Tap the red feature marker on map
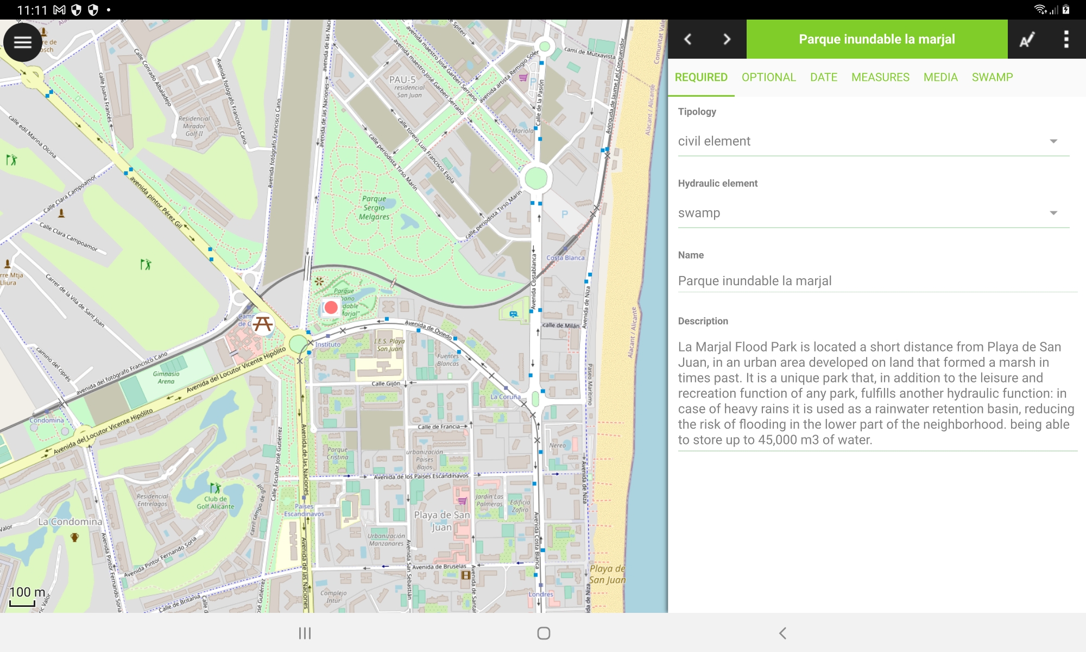This screenshot has width=1086, height=652. pyautogui.click(x=331, y=308)
